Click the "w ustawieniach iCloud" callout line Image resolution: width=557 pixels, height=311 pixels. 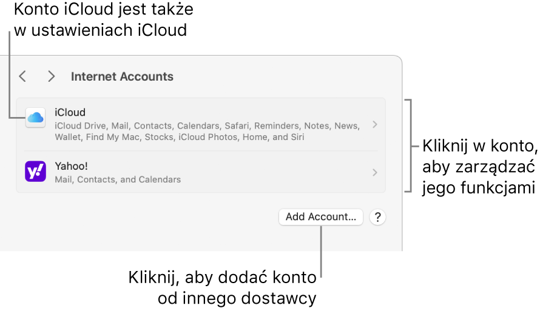pos(100,30)
